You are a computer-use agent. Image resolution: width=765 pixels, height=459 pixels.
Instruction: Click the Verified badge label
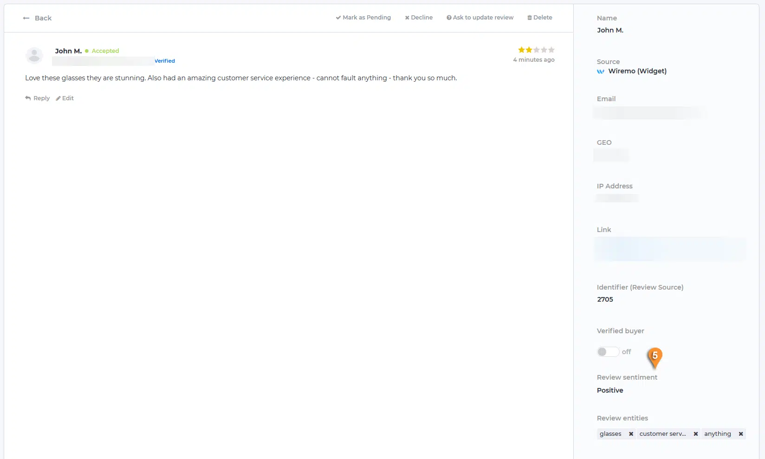tap(165, 61)
